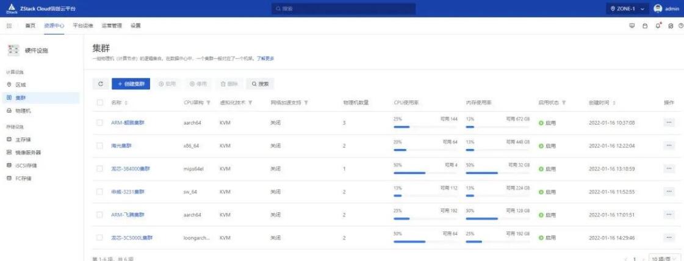
Task: Switch to 平台运维 tab
Action: coord(83,26)
